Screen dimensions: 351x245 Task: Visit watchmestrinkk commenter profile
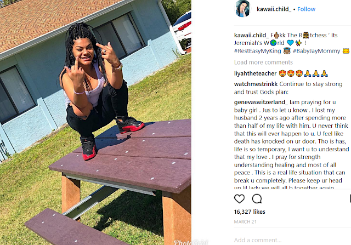coord(256,84)
